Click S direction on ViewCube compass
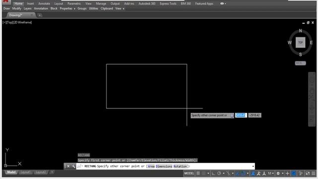Viewport: 318px width, 179px height. [x=300, y=54]
